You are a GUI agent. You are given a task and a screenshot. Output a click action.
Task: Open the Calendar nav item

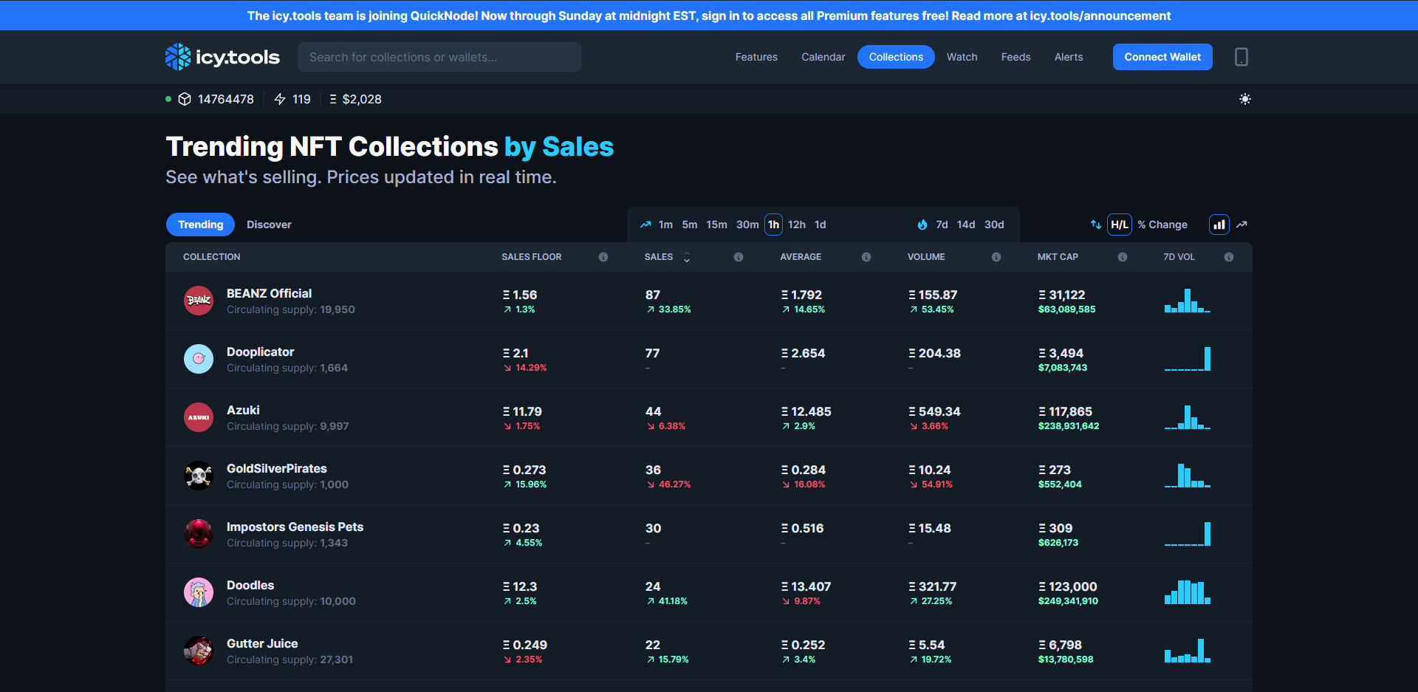(x=823, y=57)
